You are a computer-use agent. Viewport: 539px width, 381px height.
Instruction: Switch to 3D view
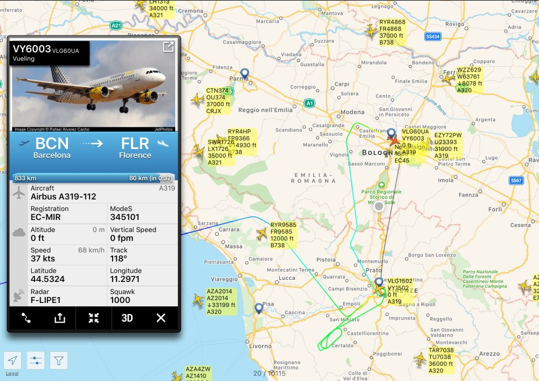(x=127, y=318)
